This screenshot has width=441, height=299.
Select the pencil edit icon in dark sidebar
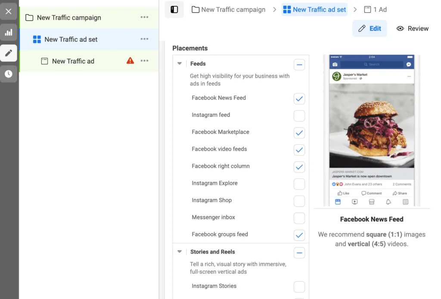[x=9, y=53]
